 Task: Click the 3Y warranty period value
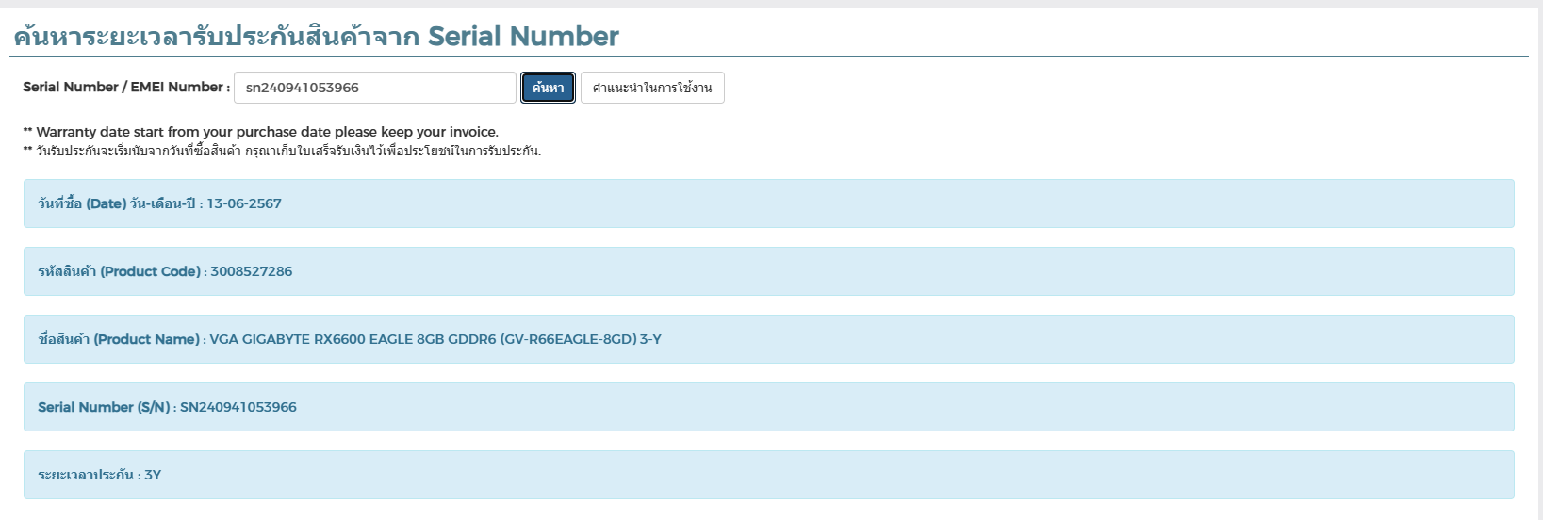153,475
